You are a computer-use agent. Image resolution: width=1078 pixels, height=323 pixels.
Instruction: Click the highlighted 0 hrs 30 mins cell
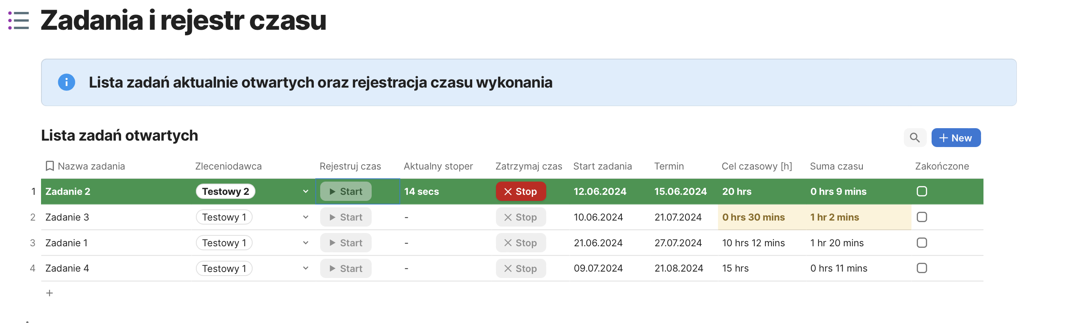click(753, 217)
